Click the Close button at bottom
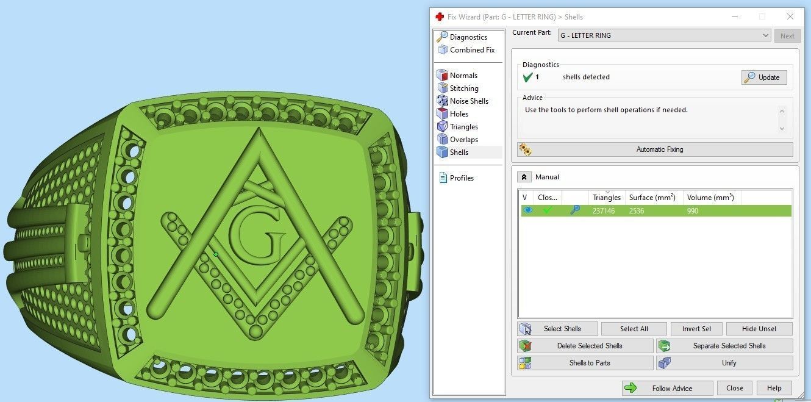The height and width of the screenshot is (402, 811). (735, 388)
